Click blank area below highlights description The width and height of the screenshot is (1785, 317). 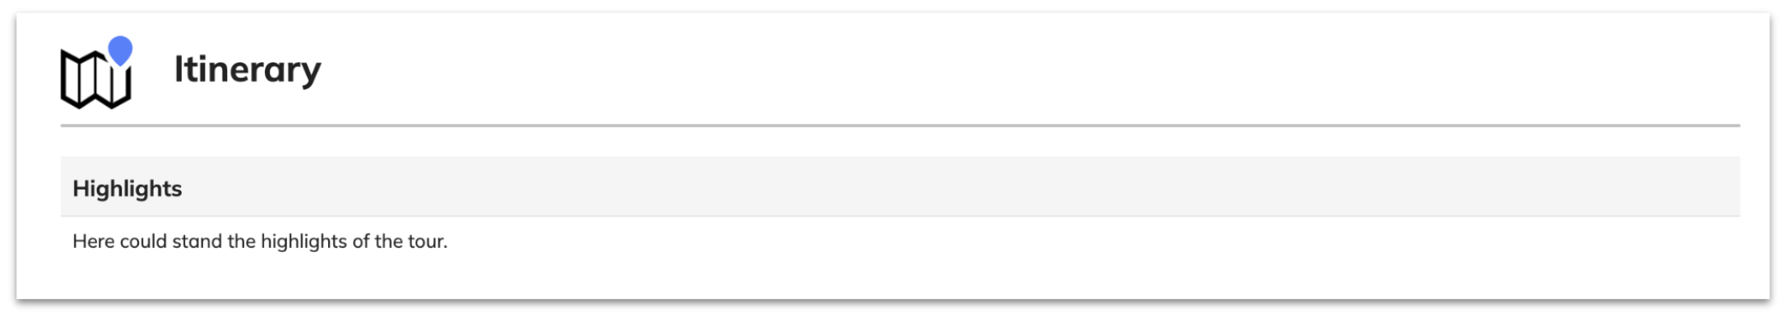[900, 276]
